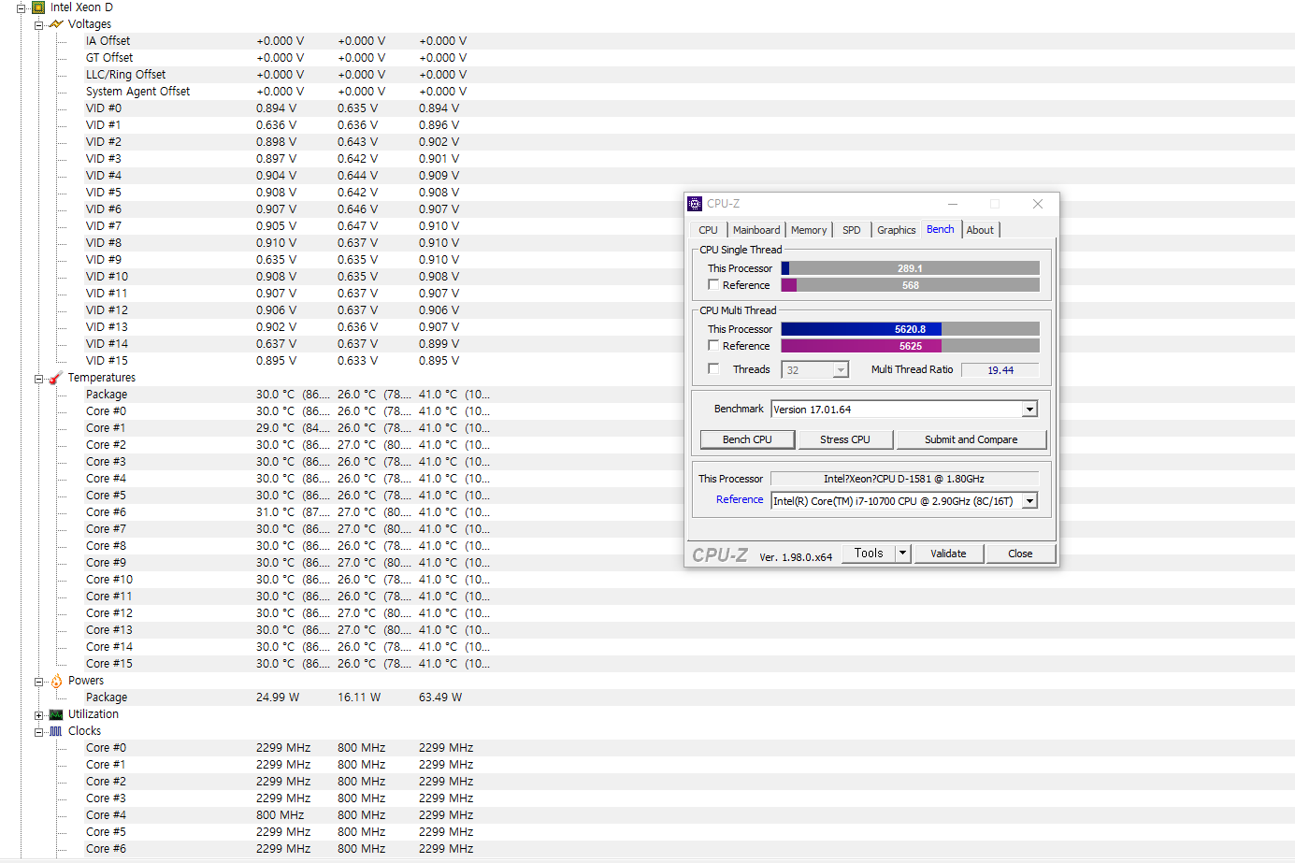Viewport: 1295px width, 863px height.
Task: Enable Single Thread Reference checkbox
Action: click(714, 285)
